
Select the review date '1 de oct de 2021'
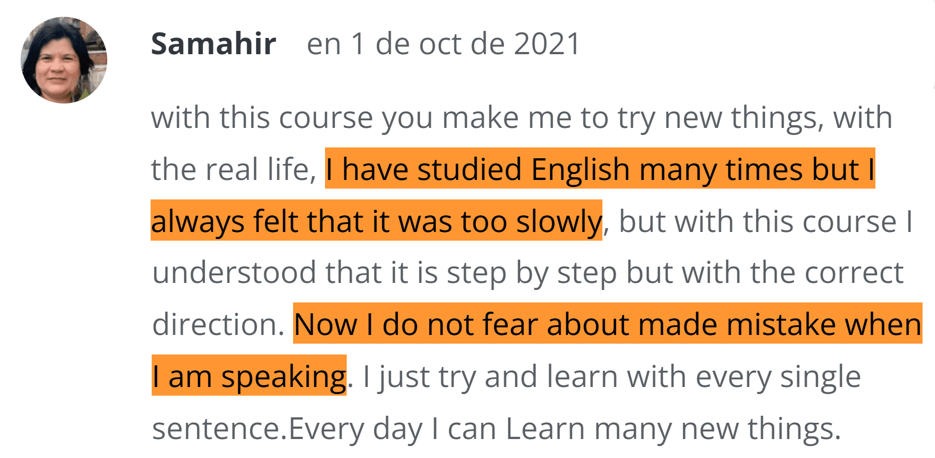(466, 44)
